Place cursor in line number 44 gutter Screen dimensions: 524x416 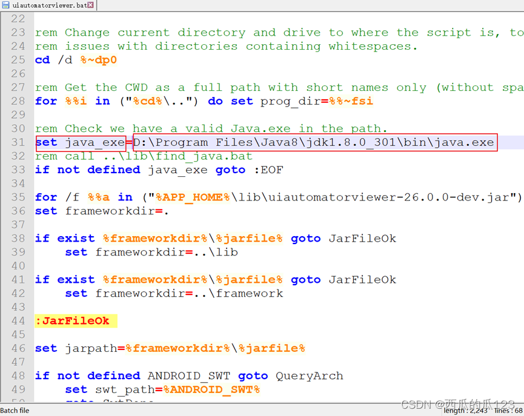19,320
